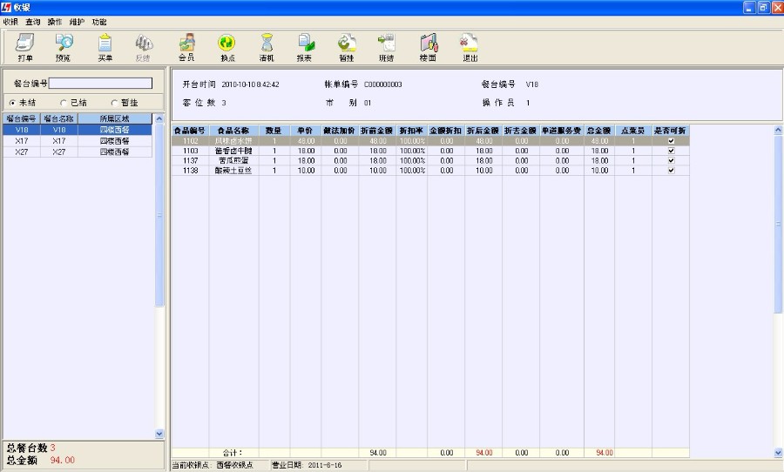Select food item row 1102

point(430,141)
